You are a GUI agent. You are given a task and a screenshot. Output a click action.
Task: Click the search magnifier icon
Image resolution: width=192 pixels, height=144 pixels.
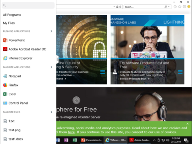(166, 7)
